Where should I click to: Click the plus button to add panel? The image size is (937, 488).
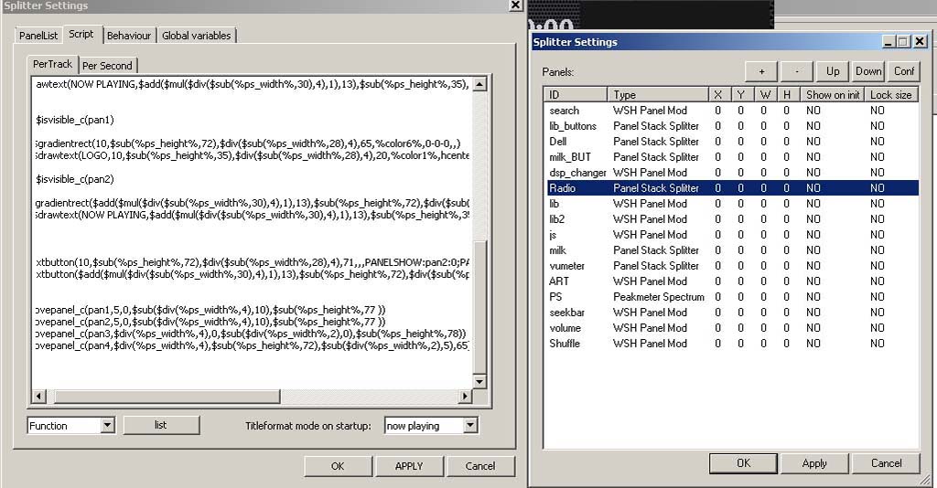[761, 71]
